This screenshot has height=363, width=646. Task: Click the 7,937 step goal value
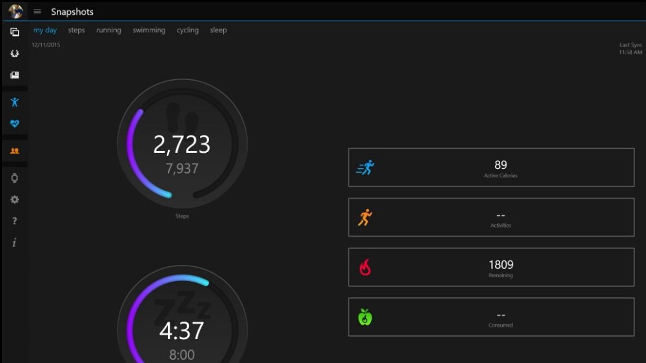(182, 168)
